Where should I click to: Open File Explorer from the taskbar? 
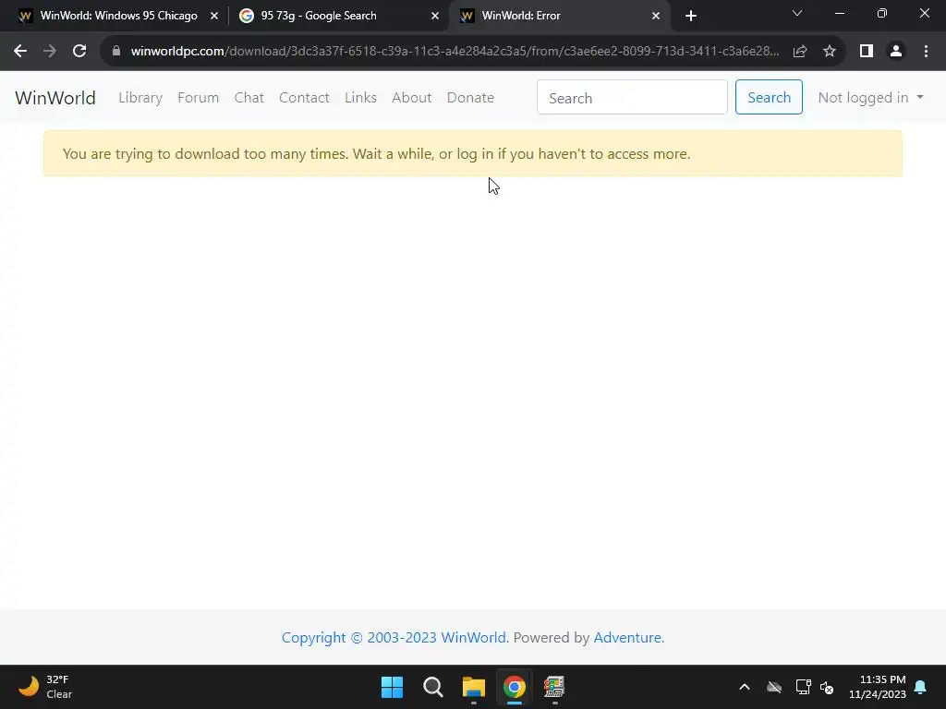(474, 687)
